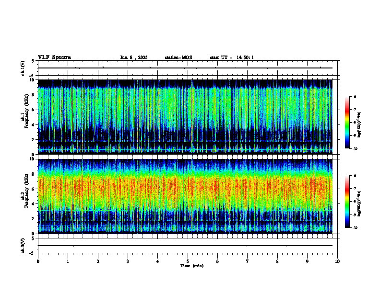
Task: Click the "start UT = 14:50:1" text
Action: click(x=232, y=57)
